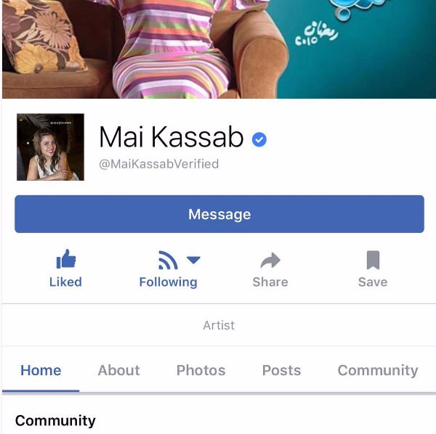Viewport: 436px width, 434px height.
Task: Toggle the Liked label off
Action: (65, 282)
